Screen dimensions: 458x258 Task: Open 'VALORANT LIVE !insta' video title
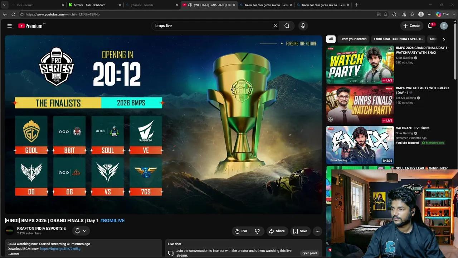413,128
